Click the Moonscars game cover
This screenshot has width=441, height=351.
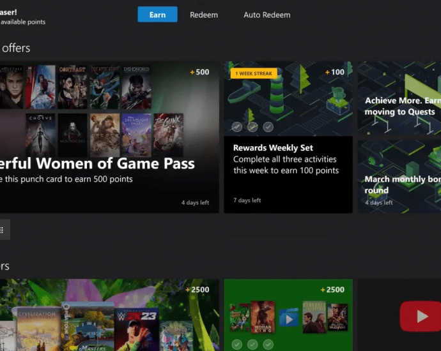(72, 135)
